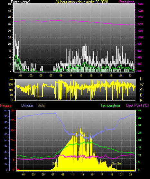The height and width of the screenshot is (179, 150).
Task: Click hour label 23 under bottom graph
Action: [130, 174]
